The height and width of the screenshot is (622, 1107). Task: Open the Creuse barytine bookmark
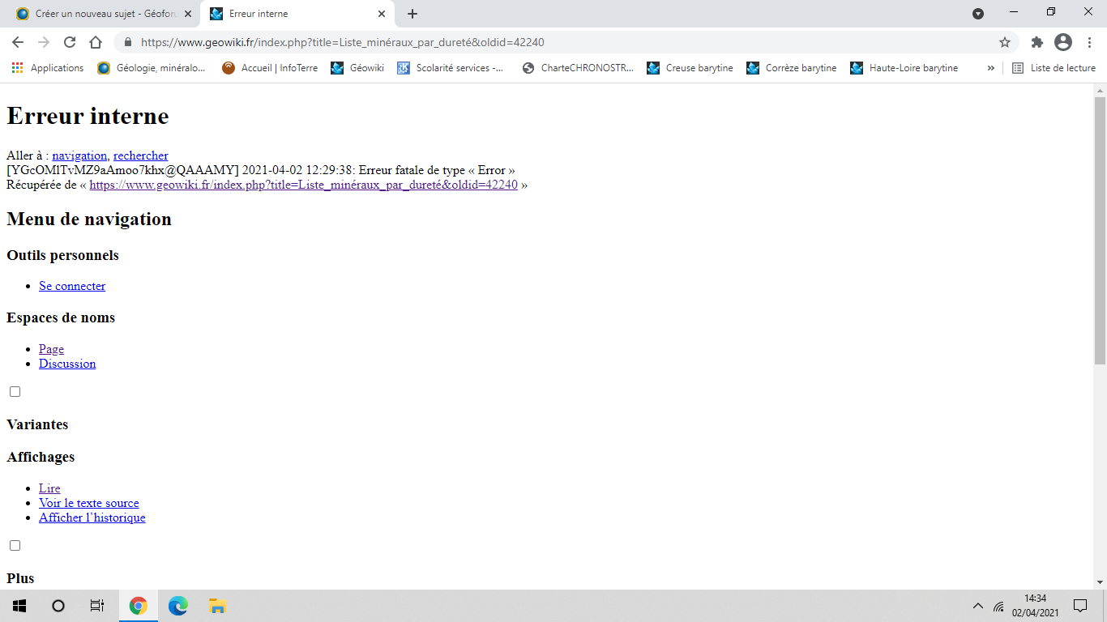pos(690,68)
